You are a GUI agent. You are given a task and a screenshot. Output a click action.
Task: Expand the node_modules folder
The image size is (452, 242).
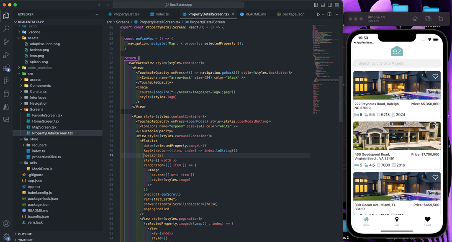pos(40,67)
